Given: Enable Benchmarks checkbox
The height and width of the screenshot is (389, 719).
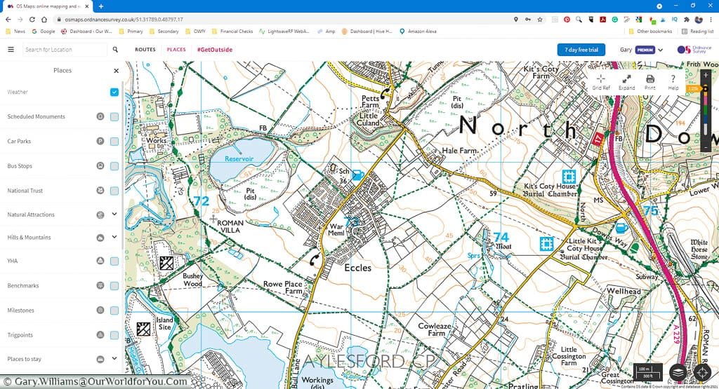Looking at the screenshot, I should click(114, 285).
